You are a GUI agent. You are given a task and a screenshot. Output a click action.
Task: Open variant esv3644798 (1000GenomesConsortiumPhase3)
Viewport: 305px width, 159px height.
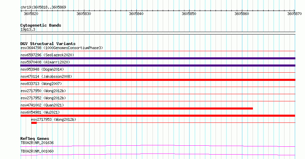[x=62, y=48]
